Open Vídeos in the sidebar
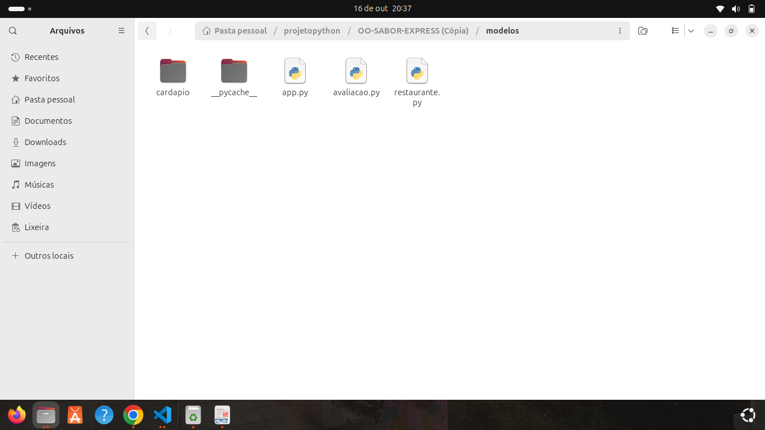Image resolution: width=765 pixels, height=430 pixels. tap(67, 206)
